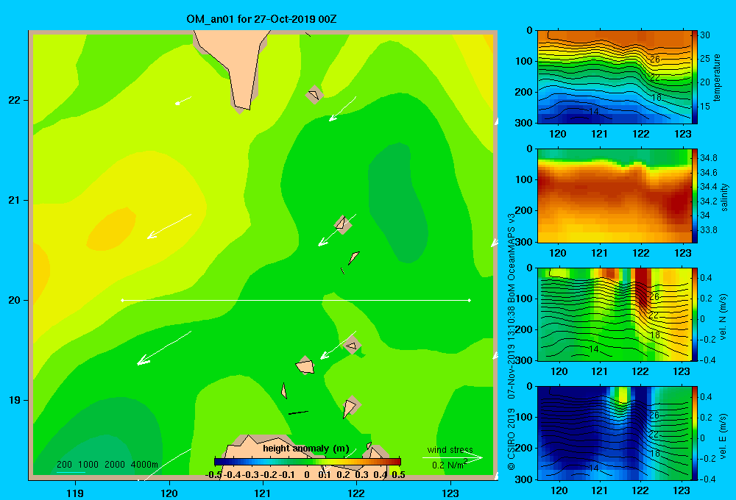Click the "34.4" tick on salinity colorbar

(709, 187)
